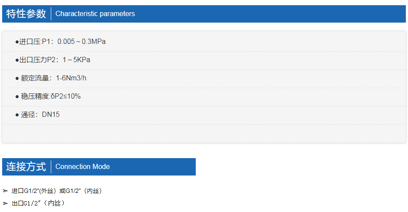Click the bullet dot before 通径
This screenshot has width=408, height=212.
click(17, 115)
